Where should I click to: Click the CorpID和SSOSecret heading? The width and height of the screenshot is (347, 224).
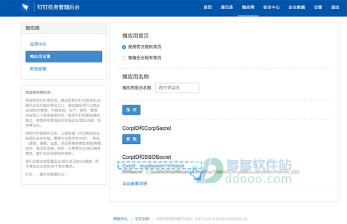click(x=146, y=157)
